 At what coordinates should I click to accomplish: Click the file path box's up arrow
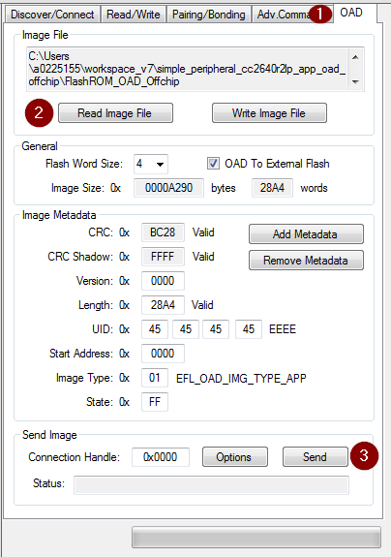pyautogui.click(x=355, y=57)
